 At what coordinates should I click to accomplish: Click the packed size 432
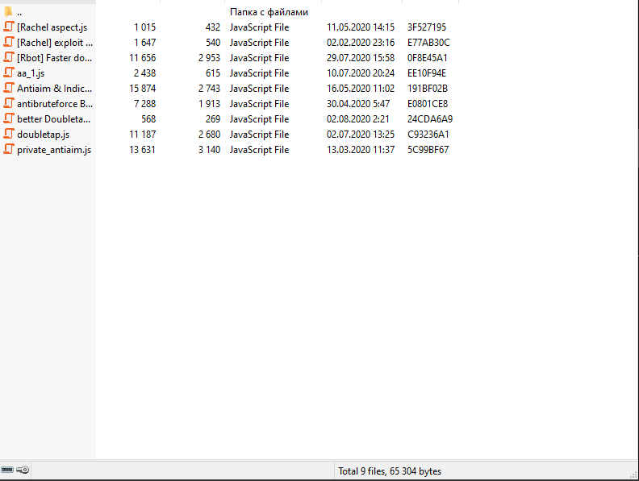(213, 27)
